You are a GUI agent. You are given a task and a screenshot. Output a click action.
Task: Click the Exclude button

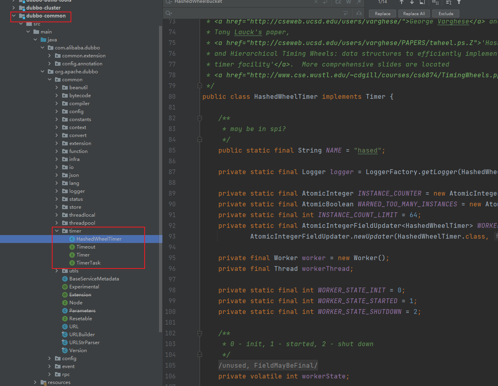pos(446,14)
